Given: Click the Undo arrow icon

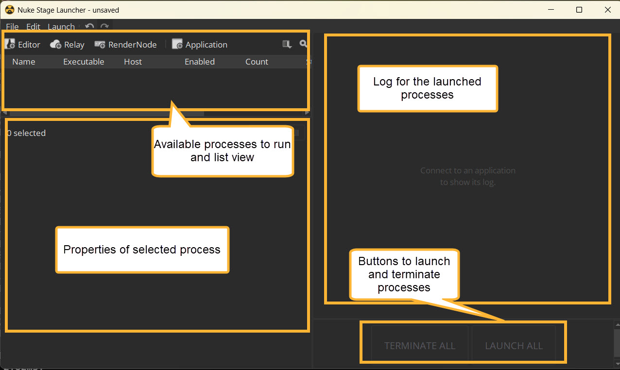Looking at the screenshot, I should (x=89, y=27).
